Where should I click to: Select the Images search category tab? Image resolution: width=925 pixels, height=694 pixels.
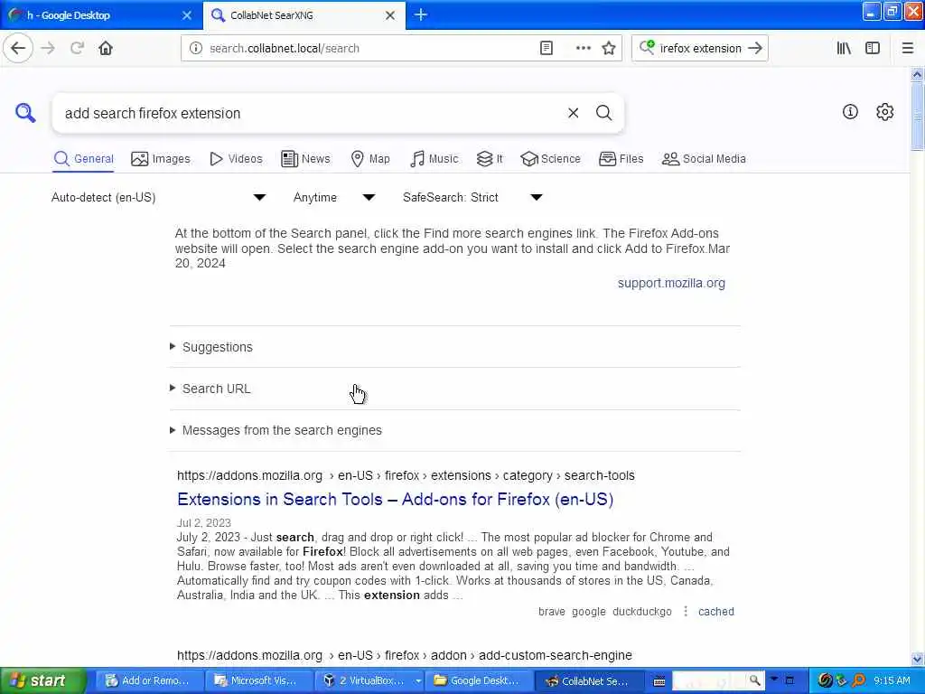(161, 159)
